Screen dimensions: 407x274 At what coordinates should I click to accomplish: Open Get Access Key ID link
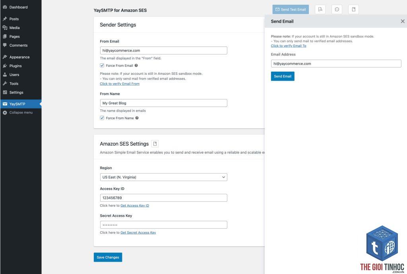tap(135, 206)
